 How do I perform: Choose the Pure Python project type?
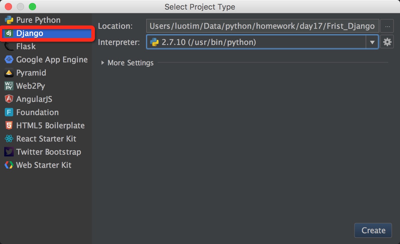point(38,20)
